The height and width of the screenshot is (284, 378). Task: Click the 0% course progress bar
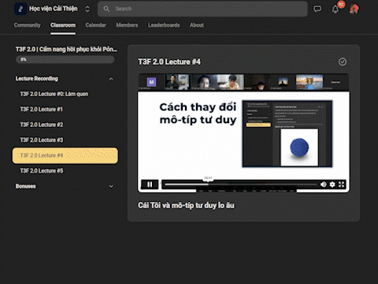click(65, 59)
